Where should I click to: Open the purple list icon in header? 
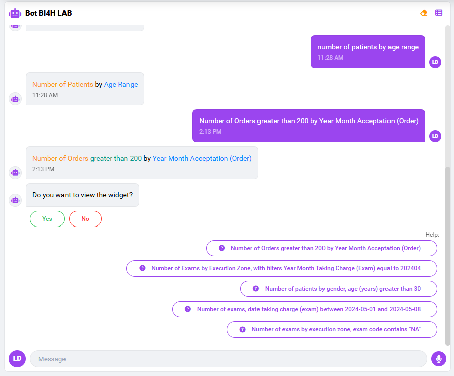pos(439,13)
